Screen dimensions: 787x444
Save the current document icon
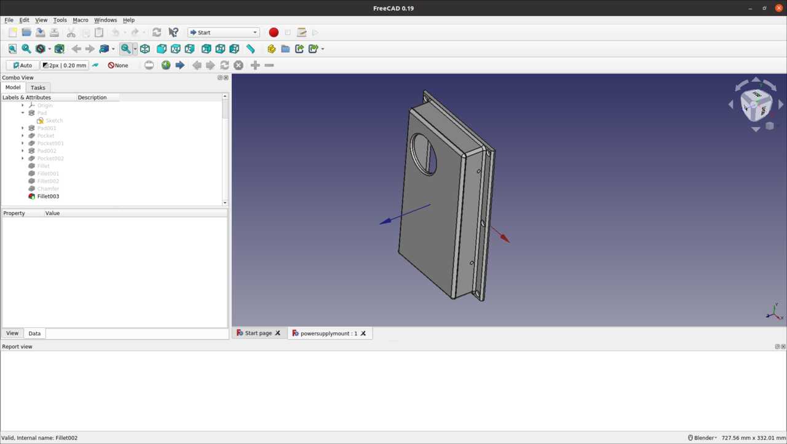[x=40, y=33]
